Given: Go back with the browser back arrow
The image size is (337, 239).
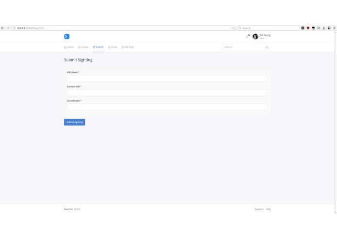Looking at the screenshot, I should [x=2, y=28].
